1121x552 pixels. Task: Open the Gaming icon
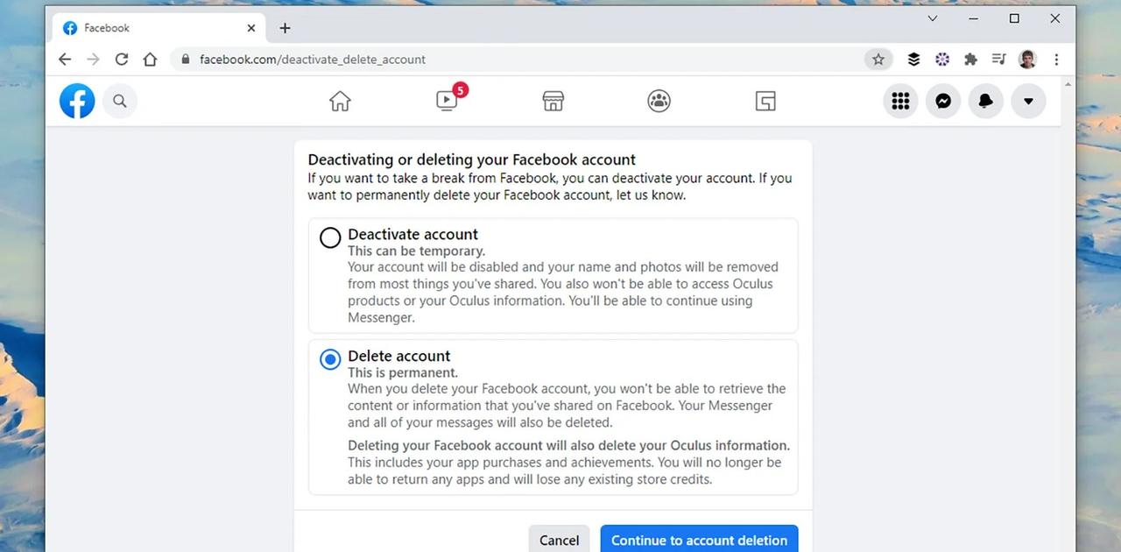click(x=765, y=100)
